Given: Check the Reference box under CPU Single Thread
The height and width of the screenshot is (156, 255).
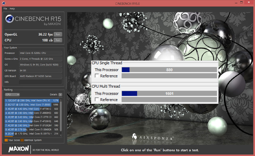Looking at the screenshot, I should [x=97, y=76].
